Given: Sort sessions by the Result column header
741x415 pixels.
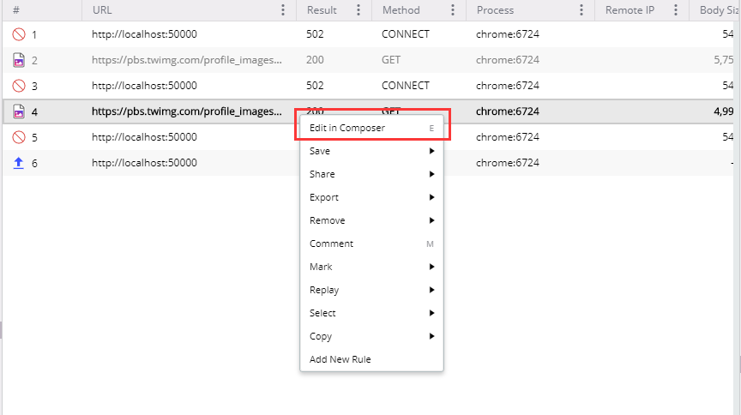Looking at the screenshot, I should pos(322,10).
